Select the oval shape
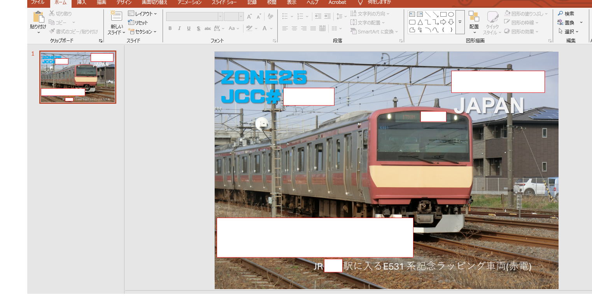Screen dimensions: 592x300 click(x=451, y=14)
